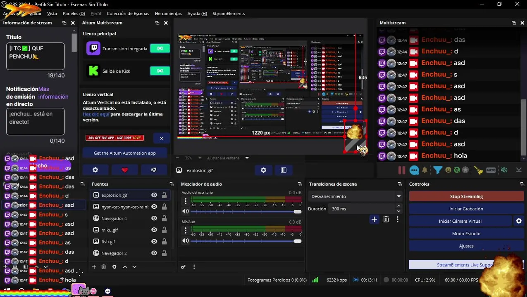This screenshot has width=527, height=297.
Task: Click the Aitum logo button beside the heart
Action: click(x=154, y=170)
